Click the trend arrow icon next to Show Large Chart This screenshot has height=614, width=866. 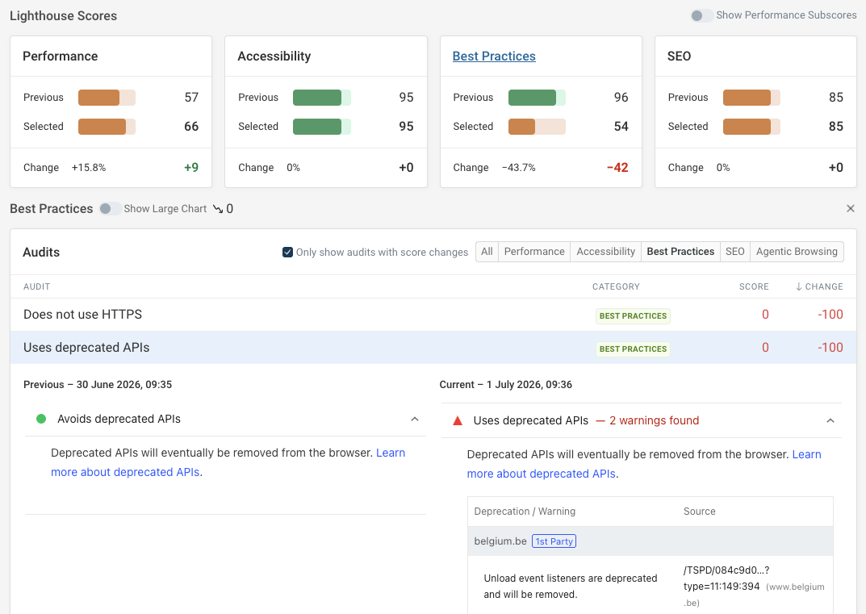218,209
